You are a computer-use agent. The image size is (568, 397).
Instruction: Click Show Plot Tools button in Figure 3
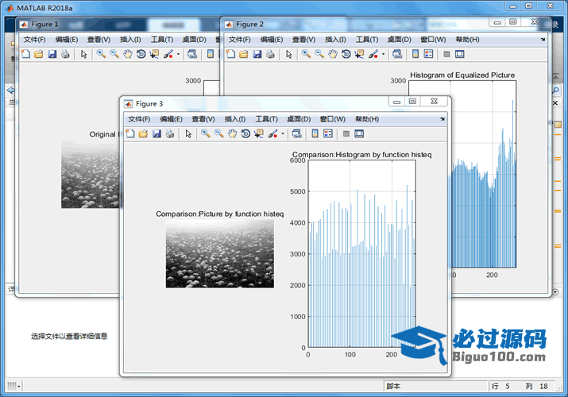pyautogui.click(x=359, y=133)
